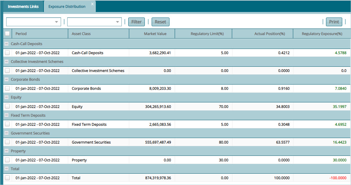This screenshot has width=351, height=185.
Task: Sort by Regulatory Limit(%) column header
Action: pos(204,34)
